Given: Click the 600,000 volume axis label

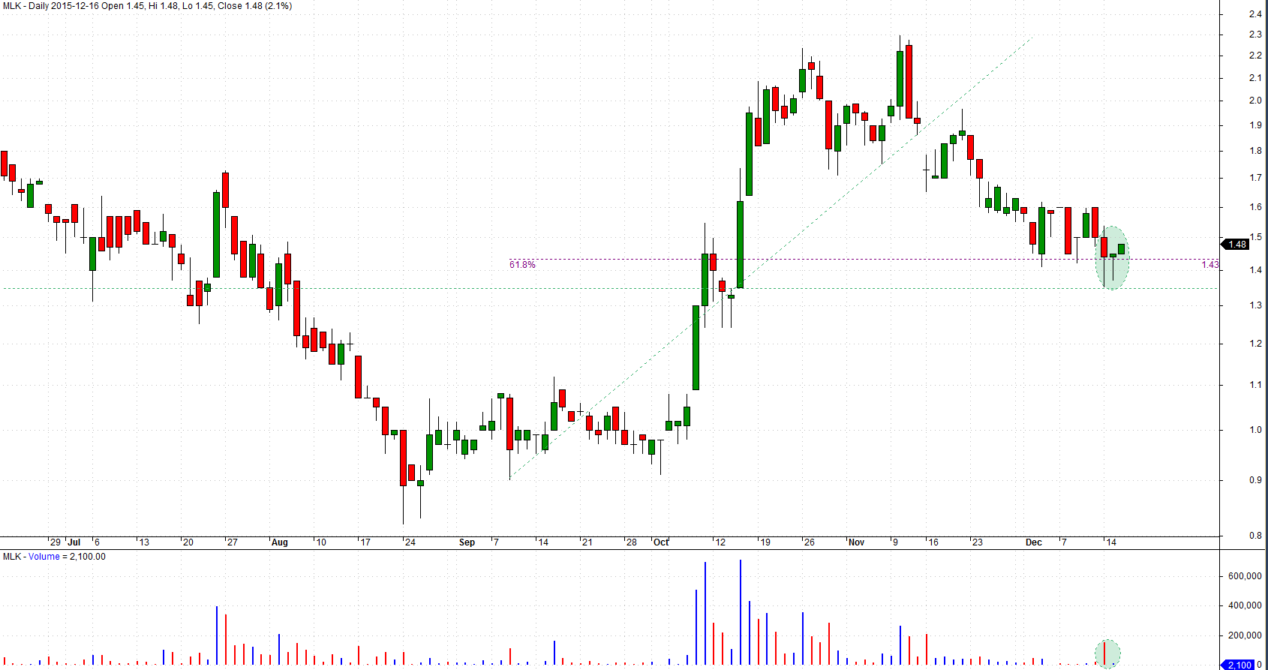Looking at the screenshot, I should [1245, 576].
